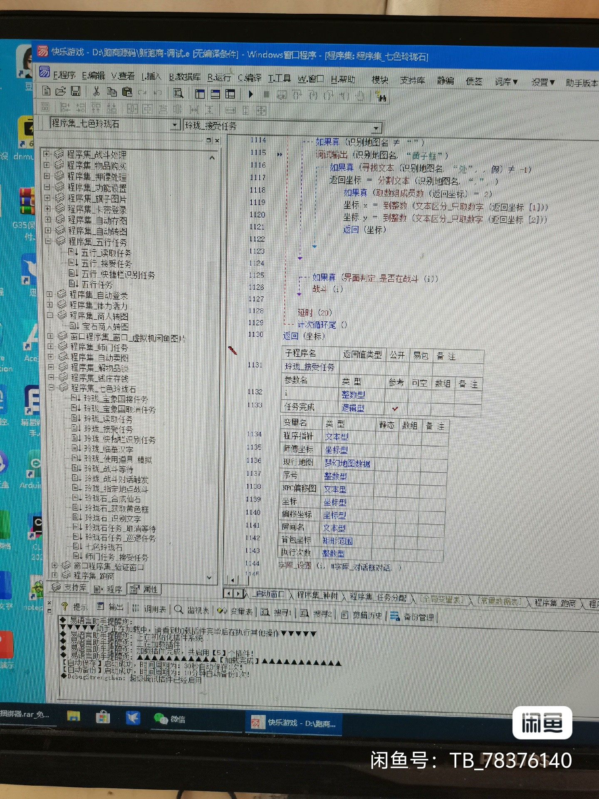Image resolution: width=599 pixels, height=799 pixels.
Task: Open the R.运行 menu
Action: tap(219, 77)
